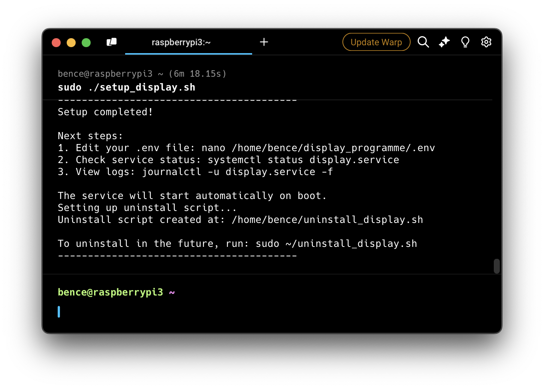Viewport: 544px width, 389px height.
Task: Open Warp AI sparkles icon
Action: point(444,42)
